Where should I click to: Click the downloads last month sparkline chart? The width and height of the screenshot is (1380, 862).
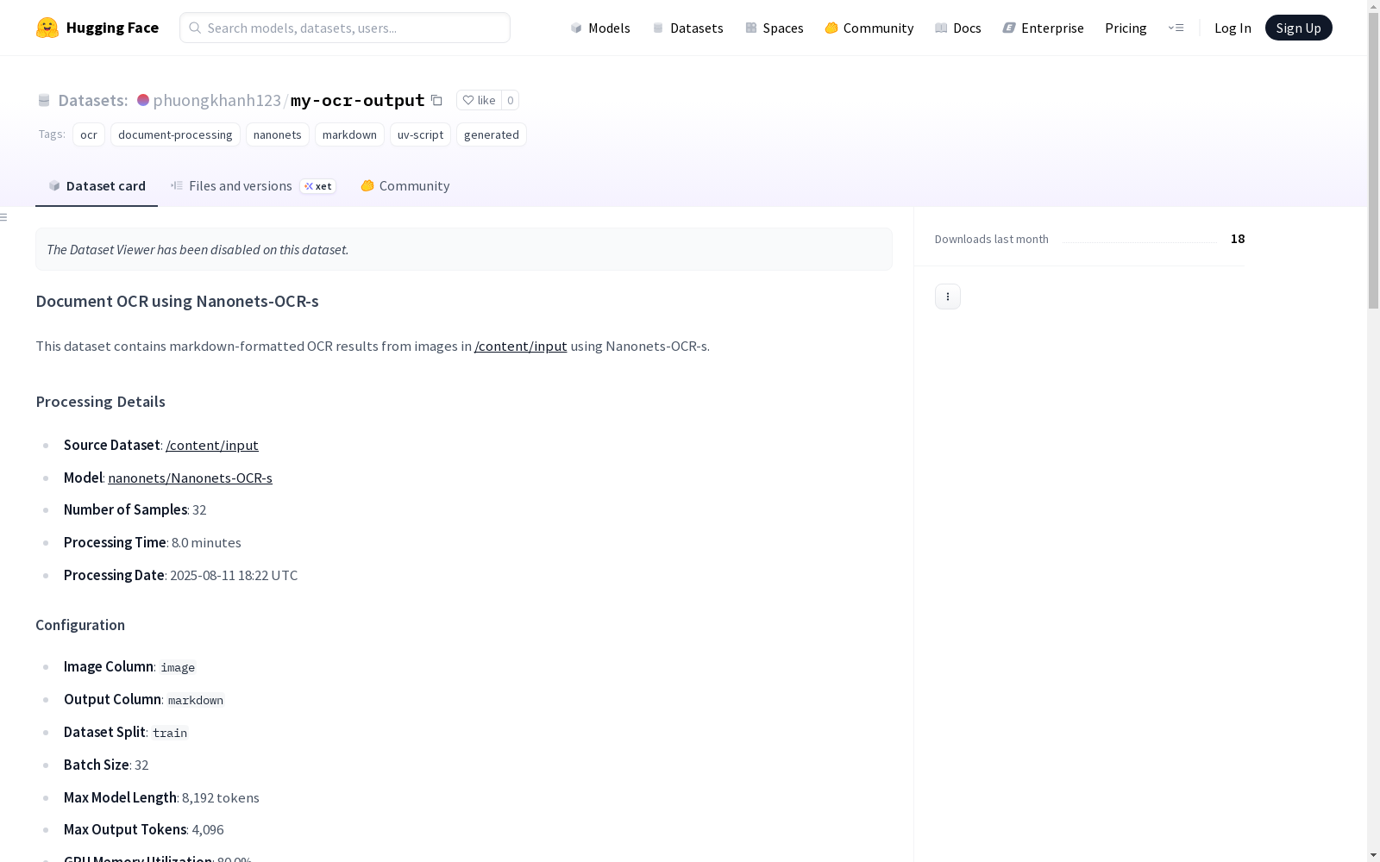click(x=1139, y=240)
